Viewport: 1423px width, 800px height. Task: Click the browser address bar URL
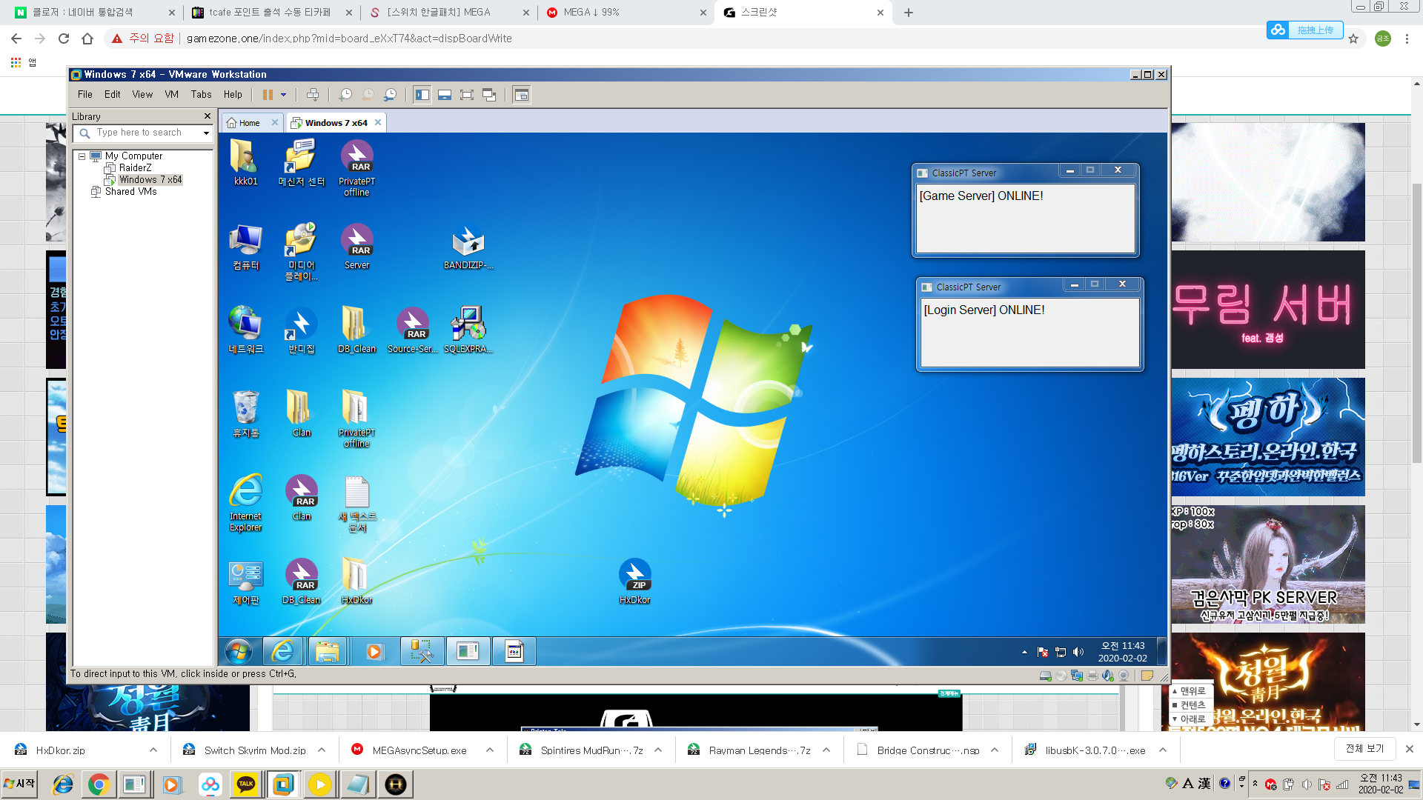(x=349, y=39)
